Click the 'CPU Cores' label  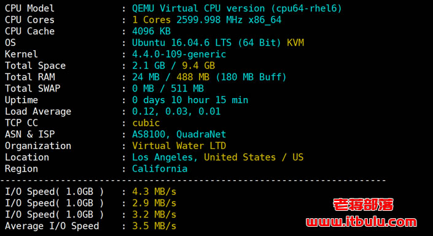(x=29, y=20)
